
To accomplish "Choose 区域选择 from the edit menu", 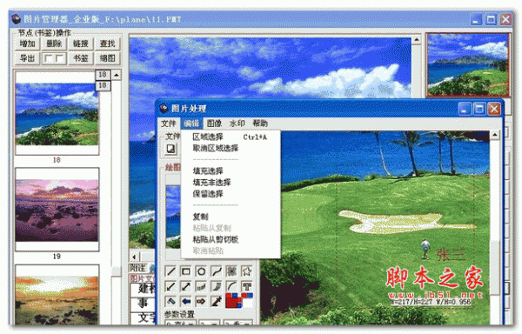I will coord(231,137).
